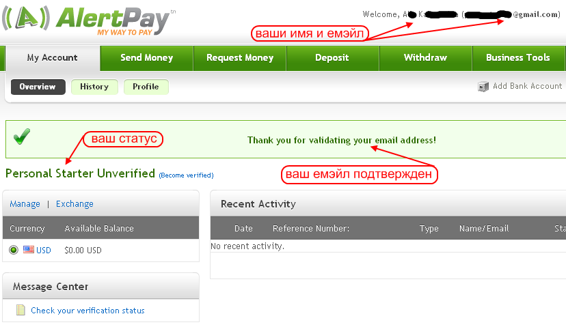Image resolution: width=566 pixels, height=329 pixels.
Task: Click the Manage currencies link
Action: point(25,204)
